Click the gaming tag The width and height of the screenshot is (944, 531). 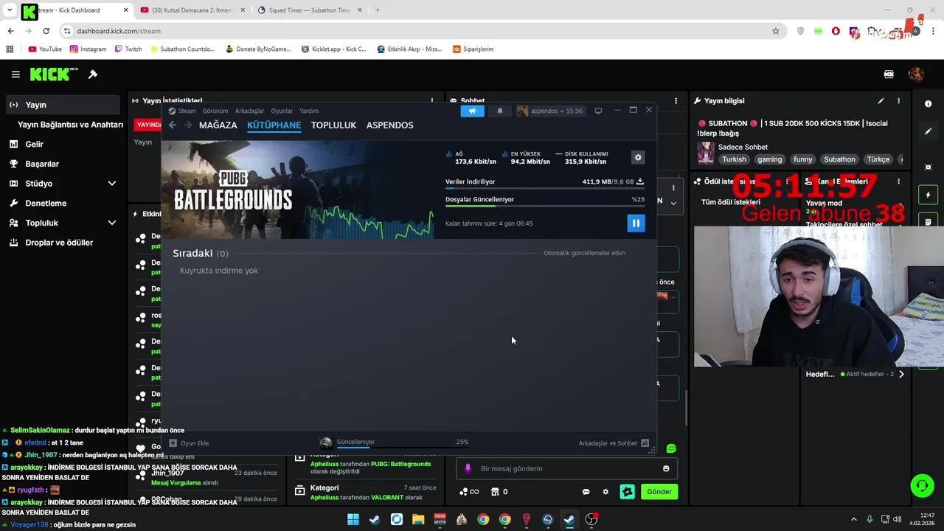[x=769, y=159]
